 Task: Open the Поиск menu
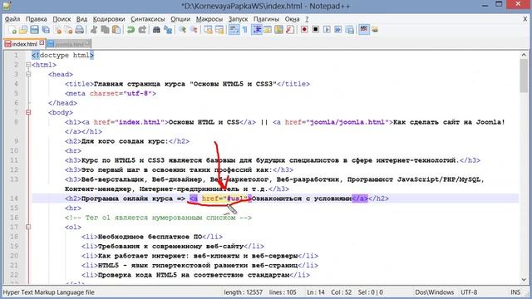(x=62, y=19)
